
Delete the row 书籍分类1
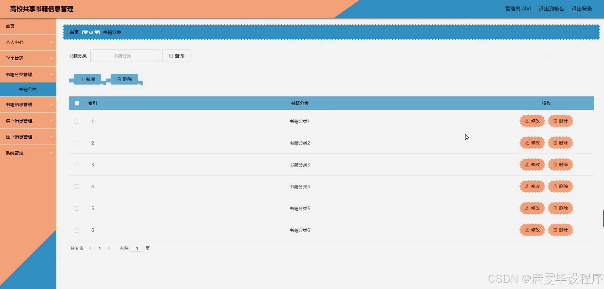click(x=561, y=121)
